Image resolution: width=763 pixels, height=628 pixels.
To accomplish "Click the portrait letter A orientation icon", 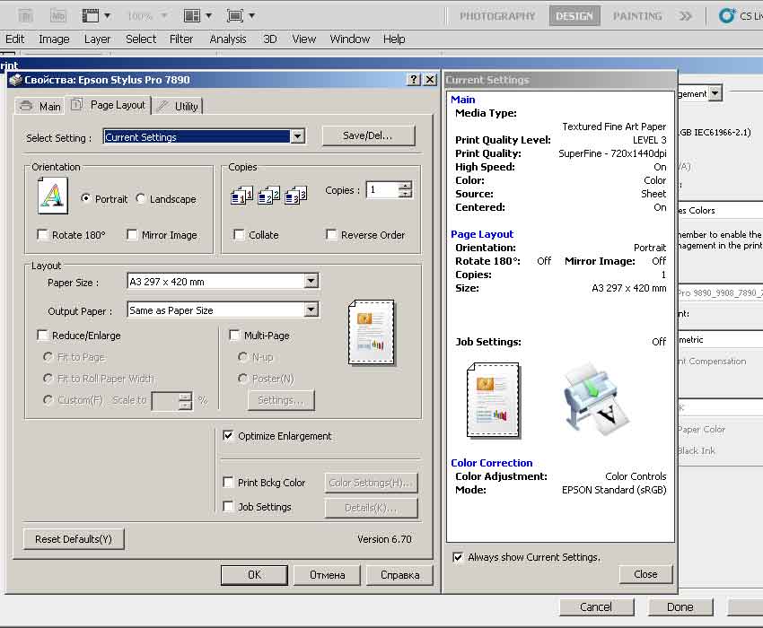I will (53, 196).
